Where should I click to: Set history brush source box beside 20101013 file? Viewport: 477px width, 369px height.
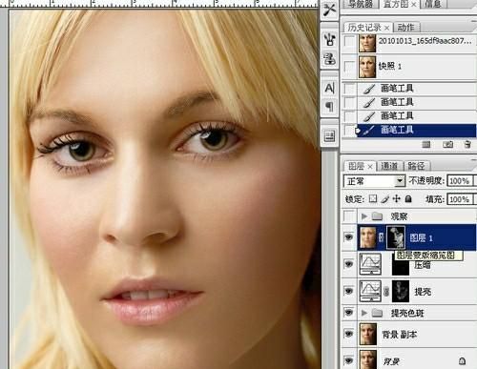[x=350, y=41]
